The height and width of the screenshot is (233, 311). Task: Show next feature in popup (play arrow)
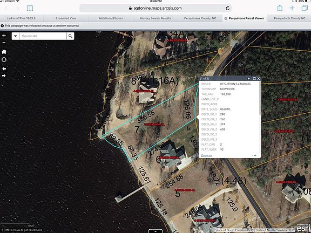pyautogui.click(x=249, y=78)
